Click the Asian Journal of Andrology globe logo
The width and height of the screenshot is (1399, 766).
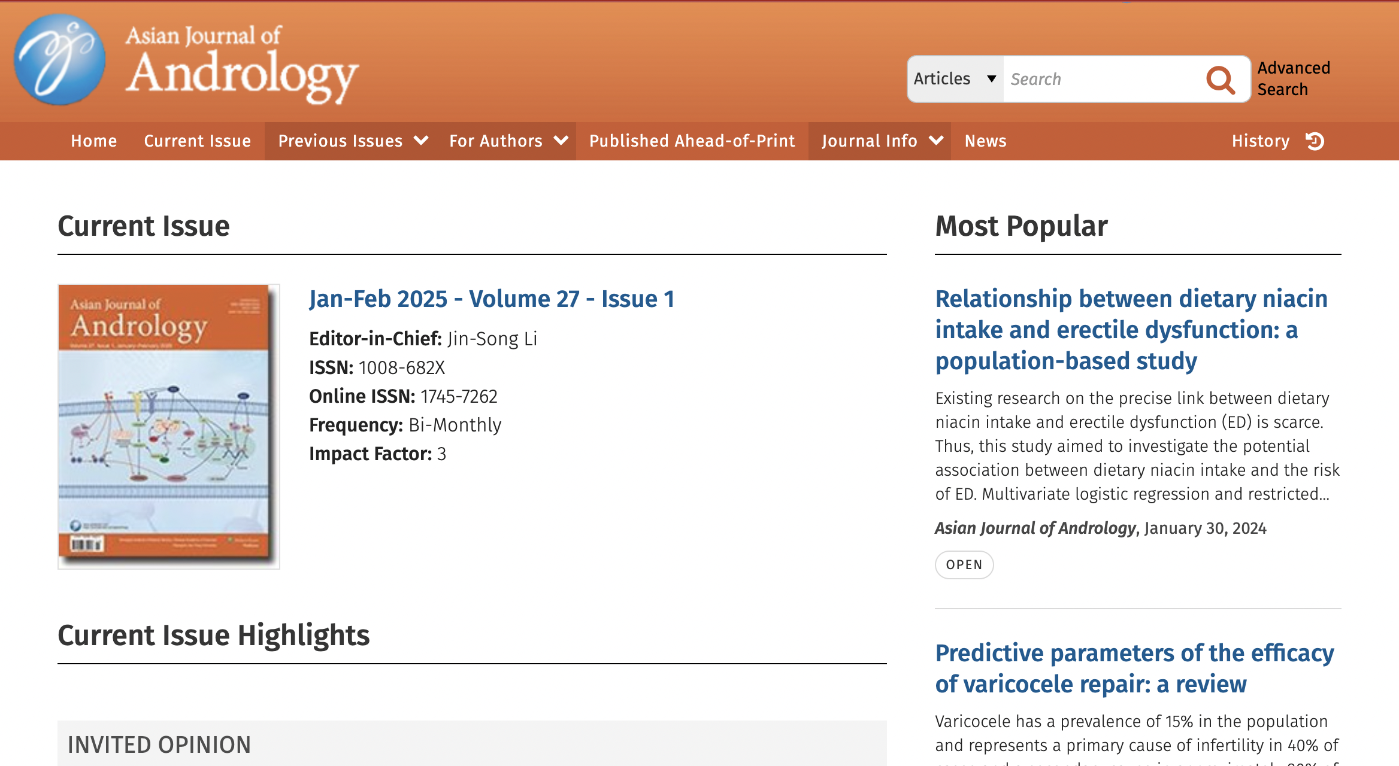coord(60,60)
